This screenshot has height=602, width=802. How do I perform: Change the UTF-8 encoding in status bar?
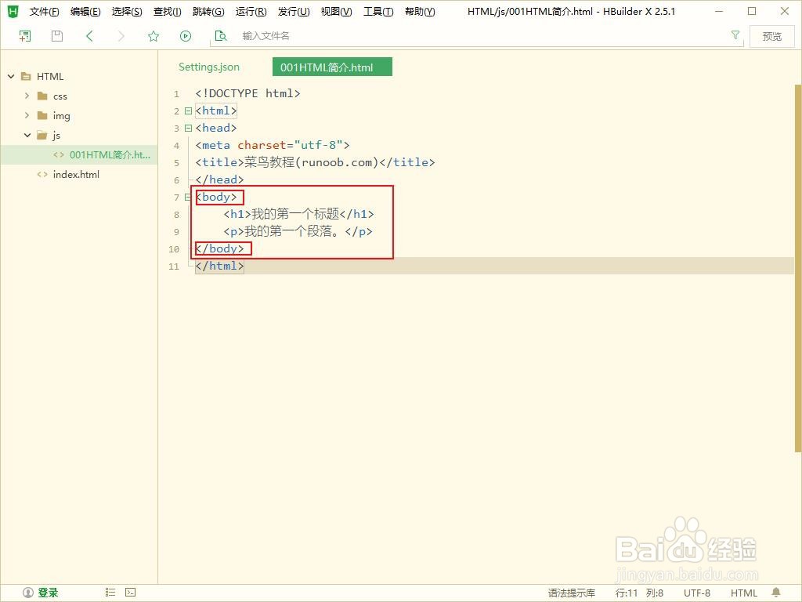click(696, 593)
